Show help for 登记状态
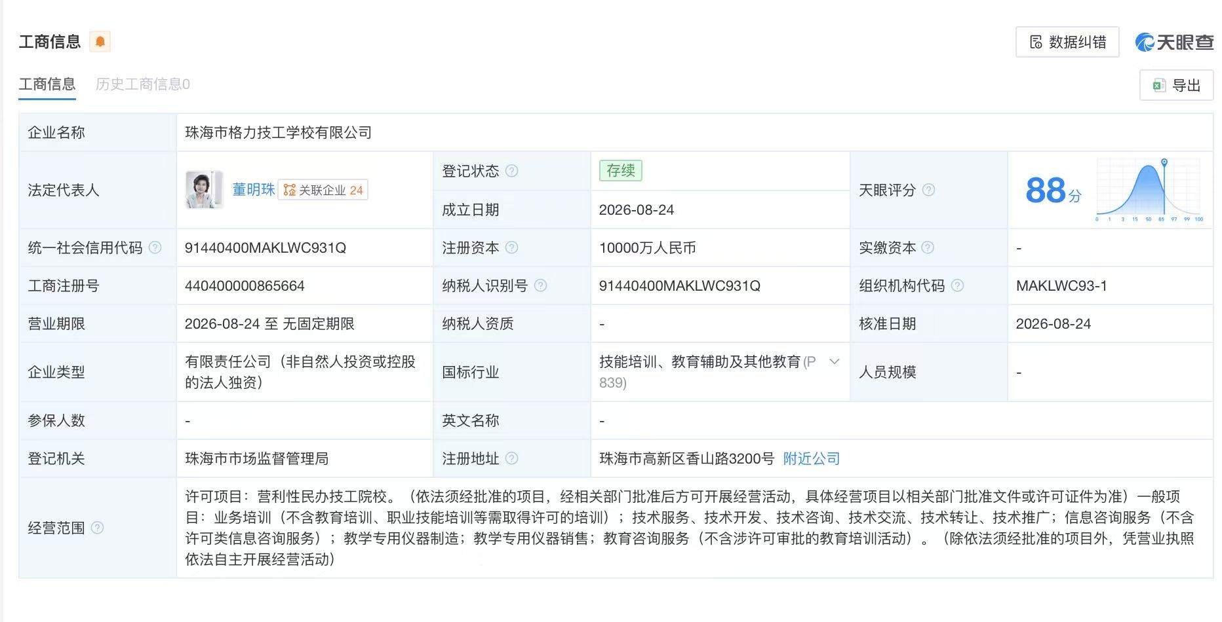Viewport: 1222px width, 622px height. click(512, 171)
